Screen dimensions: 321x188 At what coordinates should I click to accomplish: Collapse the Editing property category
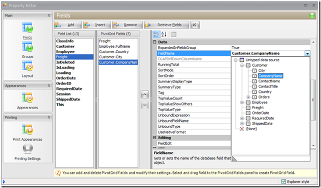(154, 138)
